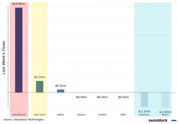Select the negative Bitcoin bar
Viewport: 178px width, 124px height.
point(165,100)
